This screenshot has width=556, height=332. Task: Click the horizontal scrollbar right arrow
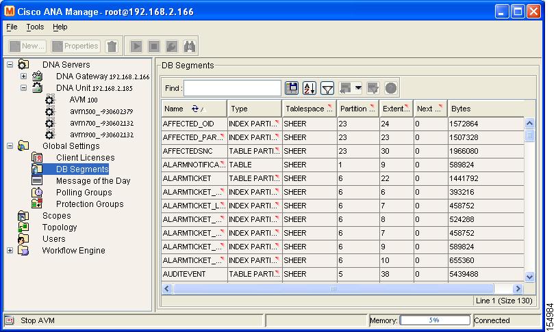518,289
